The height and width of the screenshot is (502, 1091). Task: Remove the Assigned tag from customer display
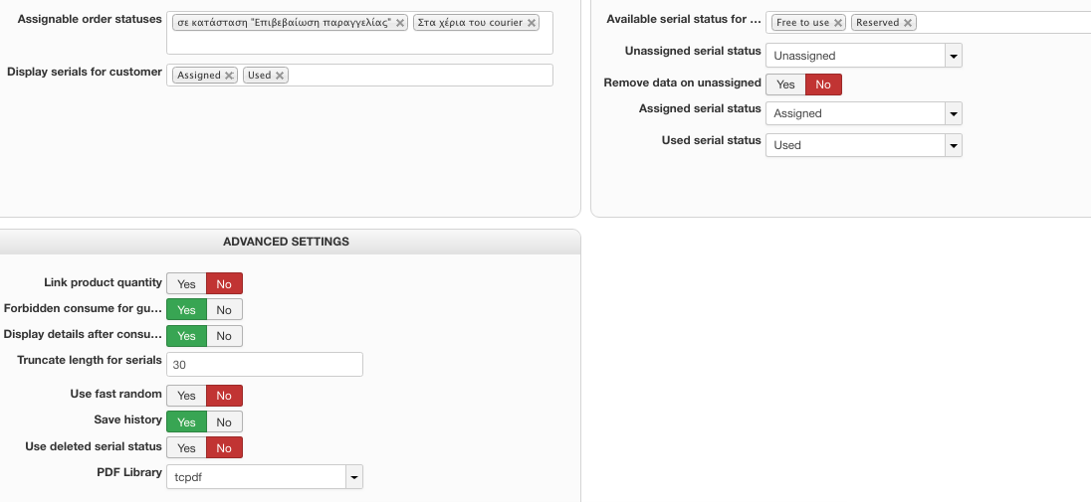click(x=229, y=76)
